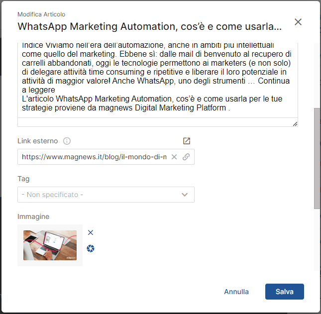Click the Link esterno info icon
Image resolution: width=321 pixels, height=314 pixels.
67,141
